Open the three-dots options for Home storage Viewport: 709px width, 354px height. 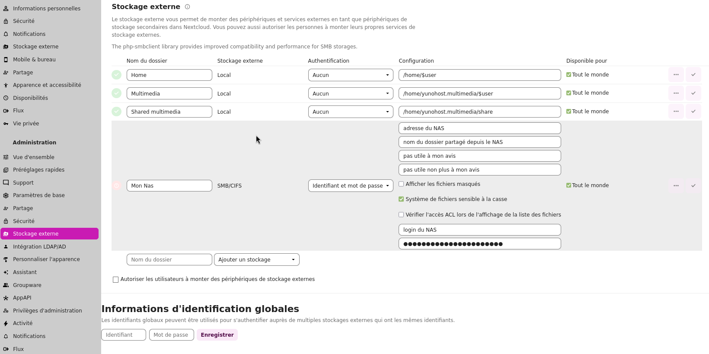pyautogui.click(x=676, y=75)
